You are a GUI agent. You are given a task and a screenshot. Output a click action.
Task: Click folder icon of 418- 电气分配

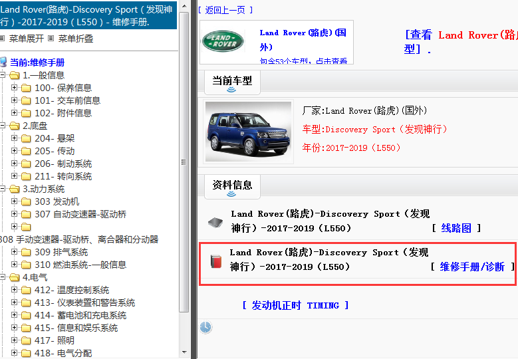[x=26, y=353]
